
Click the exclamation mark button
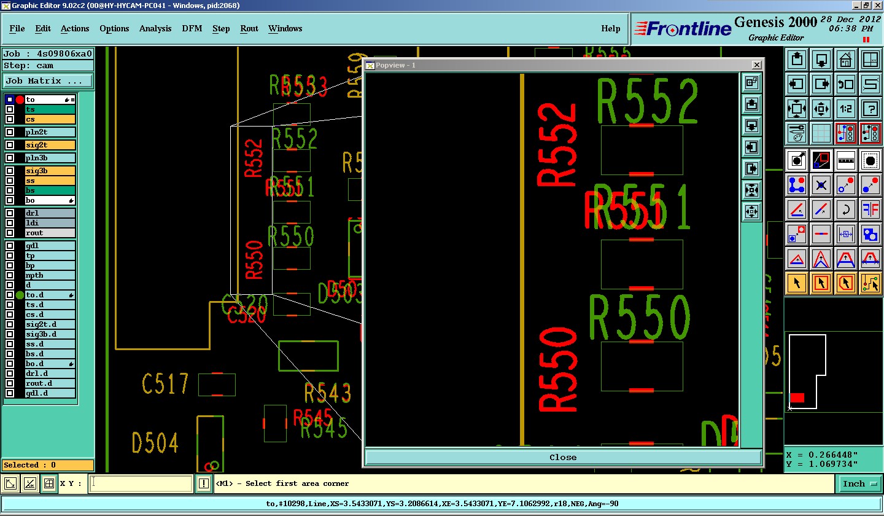204,484
